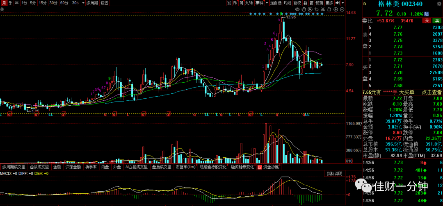Click the 预测 forecast button
Image resolution: width=443 pixels, height=206 pixels.
click(x=319, y=3)
